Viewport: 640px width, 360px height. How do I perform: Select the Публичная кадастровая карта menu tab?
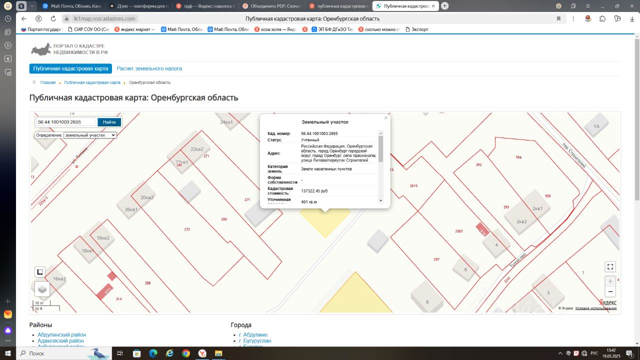[x=70, y=68]
